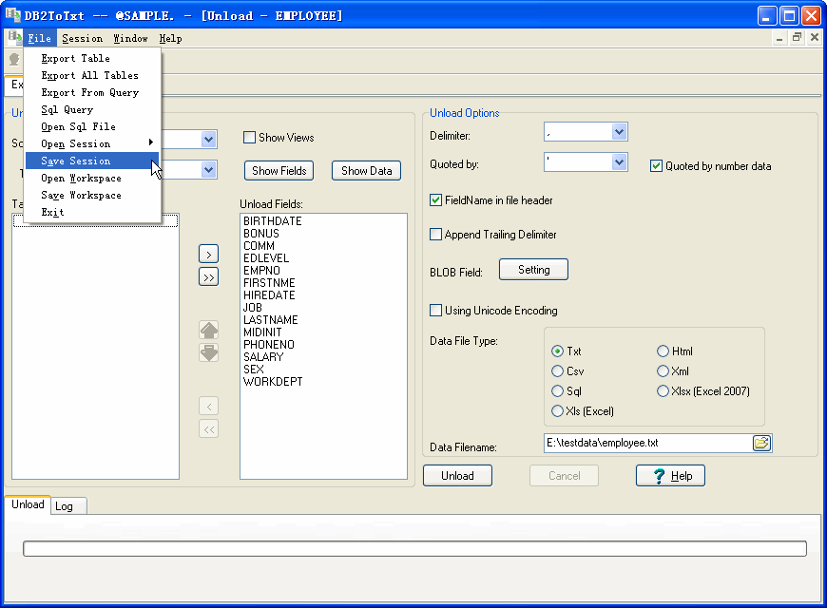
Task: Enable Append Trailing Delimiter
Action: click(x=435, y=235)
